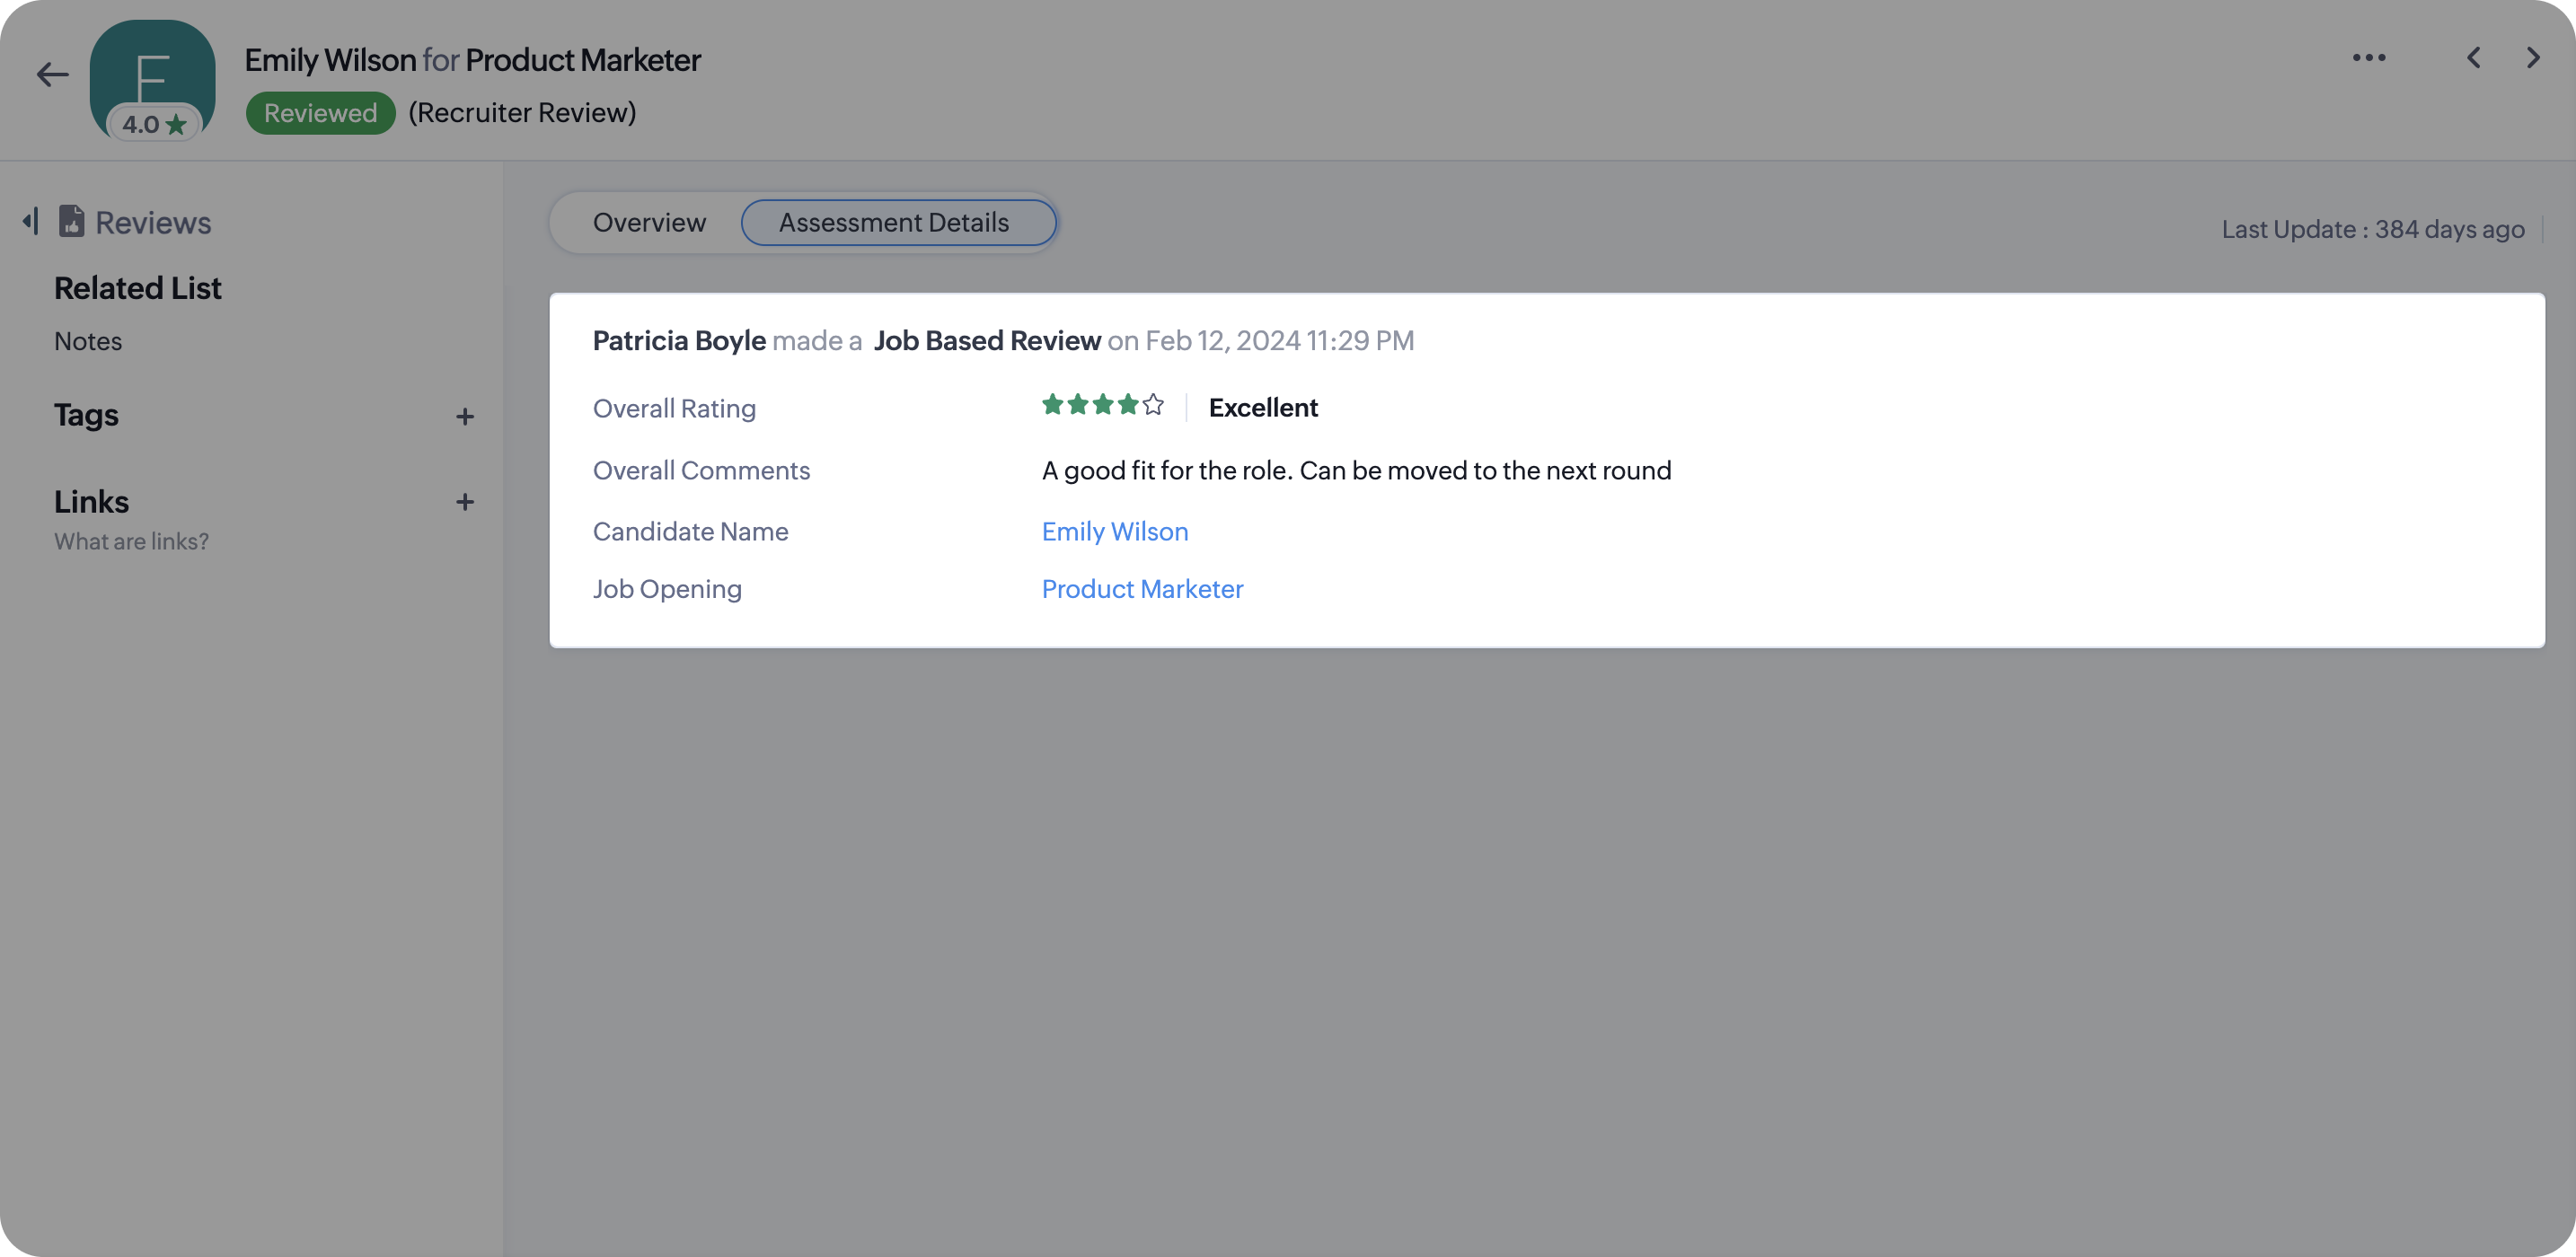
Task: Go to next record with right chevron
Action: [2532, 58]
